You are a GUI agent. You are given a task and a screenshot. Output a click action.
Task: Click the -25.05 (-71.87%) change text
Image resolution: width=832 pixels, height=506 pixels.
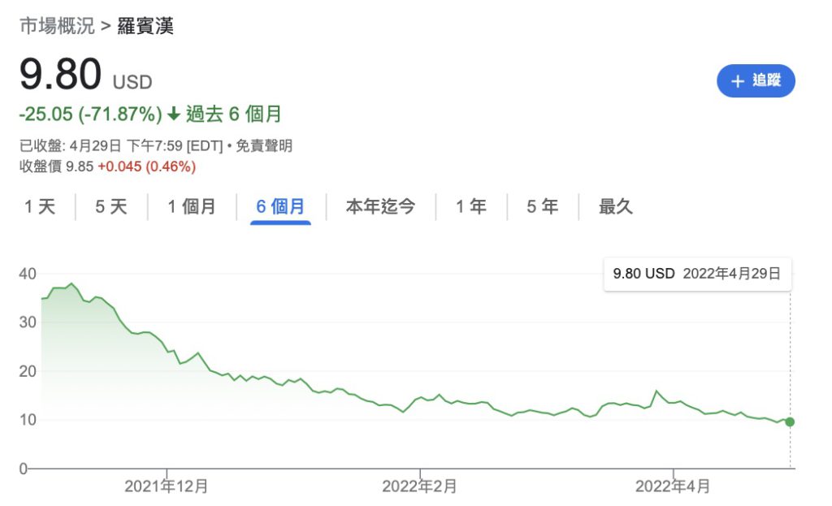pyautogui.click(x=90, y=115)
